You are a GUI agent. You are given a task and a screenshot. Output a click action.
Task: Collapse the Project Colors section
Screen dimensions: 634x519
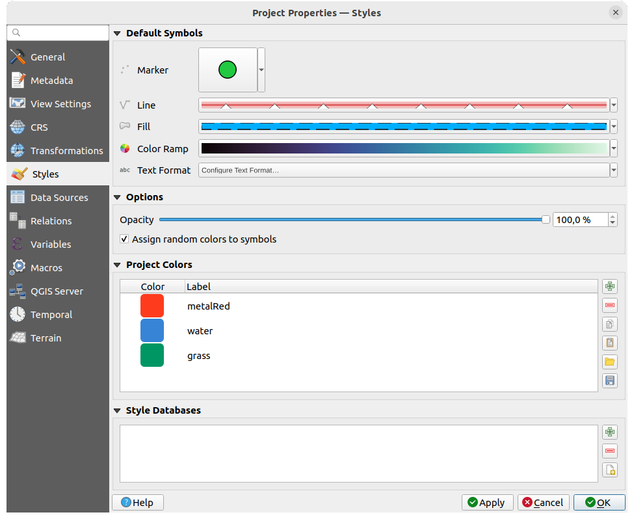click(118, 265)
